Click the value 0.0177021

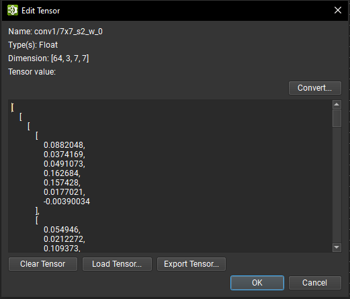[x=64, y=192]
